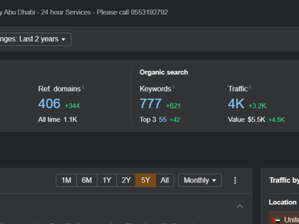299x224 pixels.
Task: Click the page title with phone number
Action: click(x=84, y=12)
